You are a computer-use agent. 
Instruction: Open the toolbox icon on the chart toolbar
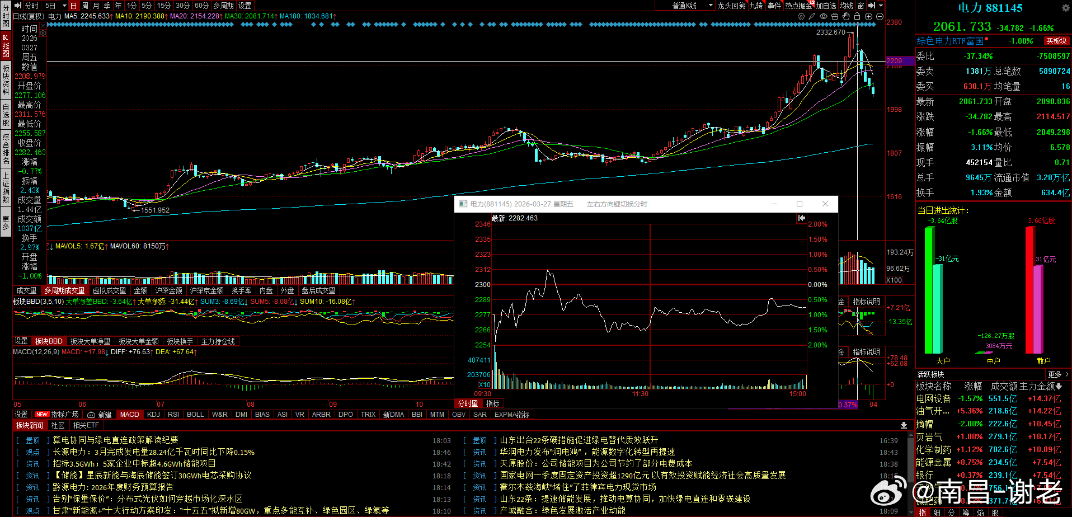pyautogui.click(x=835, y=16)
